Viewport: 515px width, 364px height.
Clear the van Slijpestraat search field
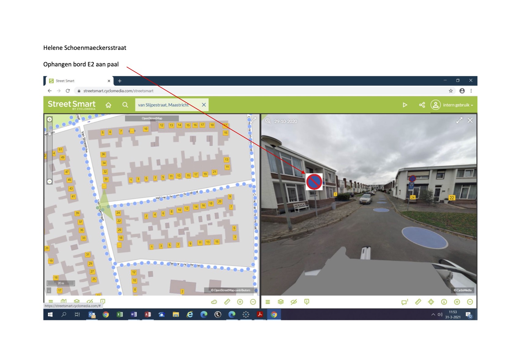[x=204, y=105]
